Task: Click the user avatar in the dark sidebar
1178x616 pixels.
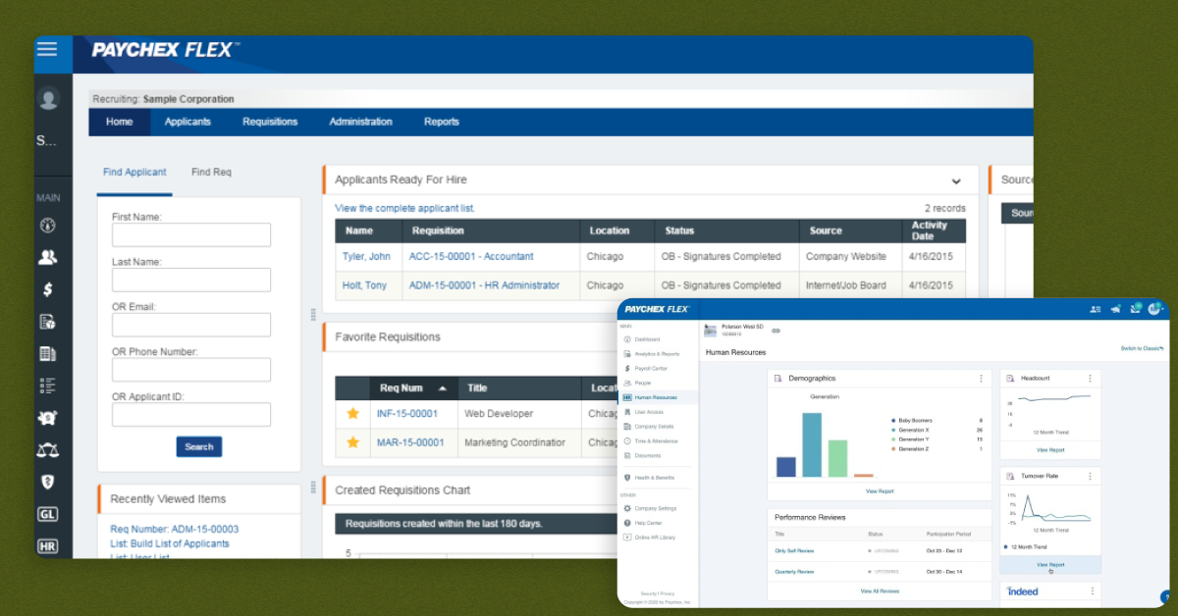Action: point(48,98)
